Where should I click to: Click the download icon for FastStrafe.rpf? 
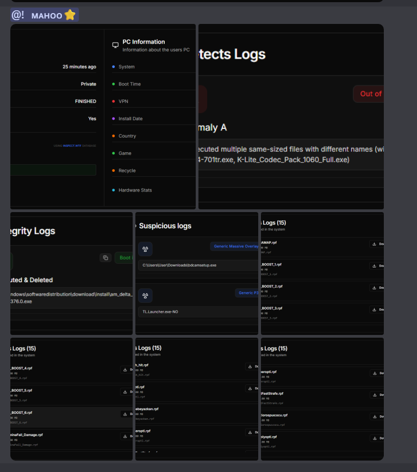tap(375, 395)
